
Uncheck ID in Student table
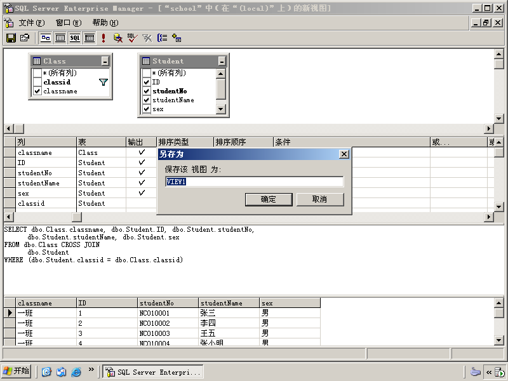click(x=147, y=82)
